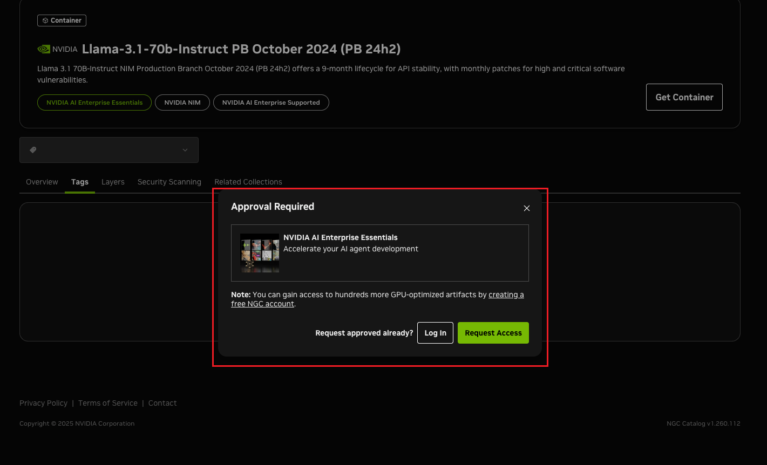Click the green Request Access button

pyautogui.click(x=493, y=333)
